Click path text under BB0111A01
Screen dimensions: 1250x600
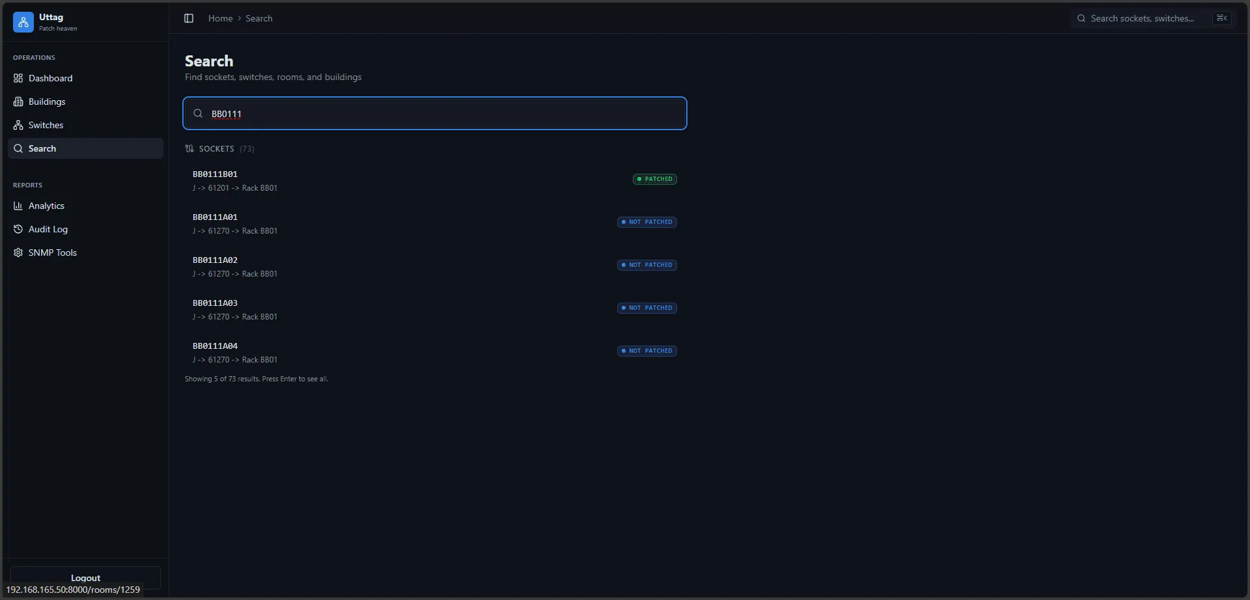pyautogui.click(x=235, y=231)
